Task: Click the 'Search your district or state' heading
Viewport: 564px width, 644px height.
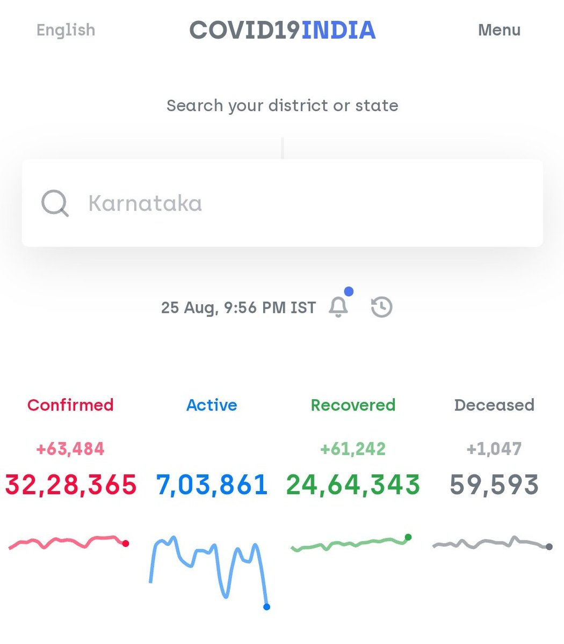Action: (282, 106)
